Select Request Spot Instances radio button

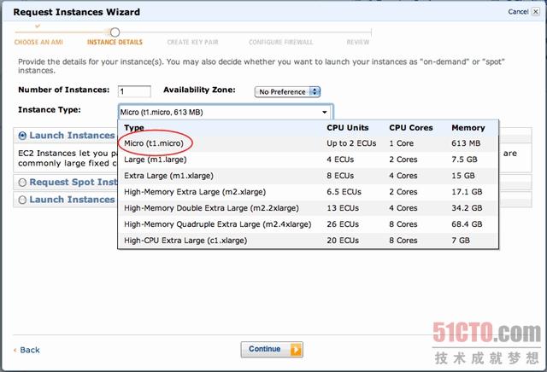coord(22,183)
